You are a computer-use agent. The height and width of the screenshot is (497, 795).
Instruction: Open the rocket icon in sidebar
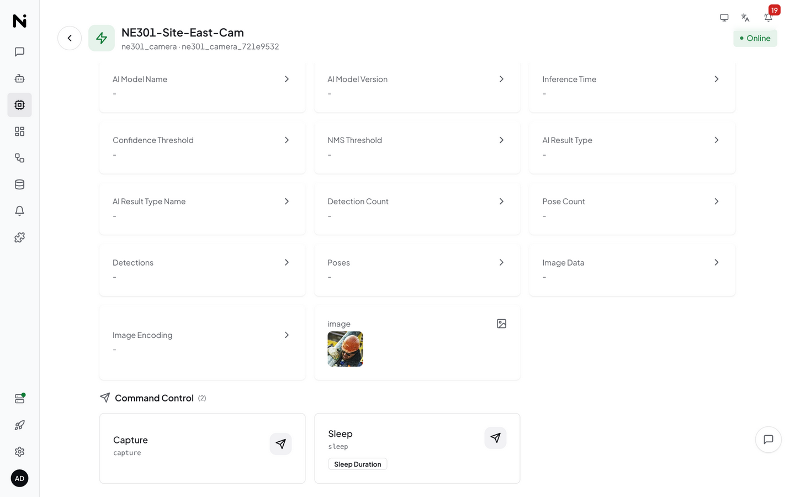(x=19, y=425)
